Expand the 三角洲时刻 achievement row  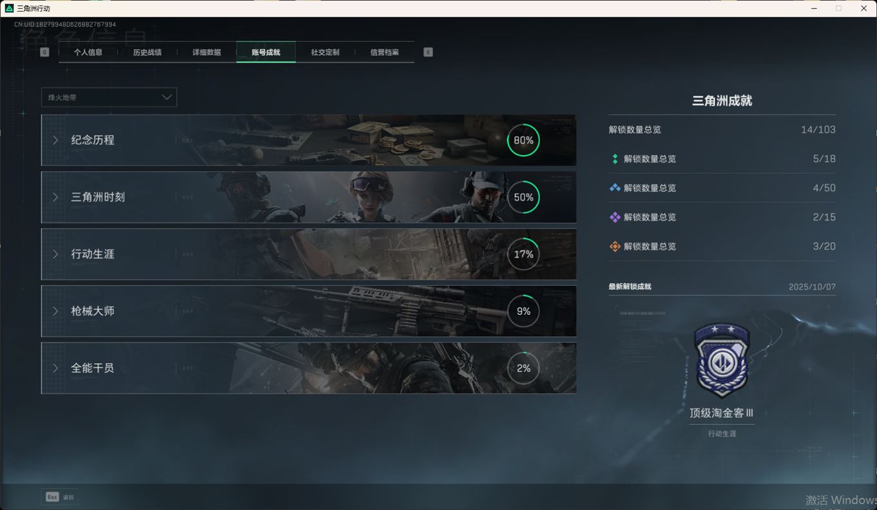click(308, 197)
